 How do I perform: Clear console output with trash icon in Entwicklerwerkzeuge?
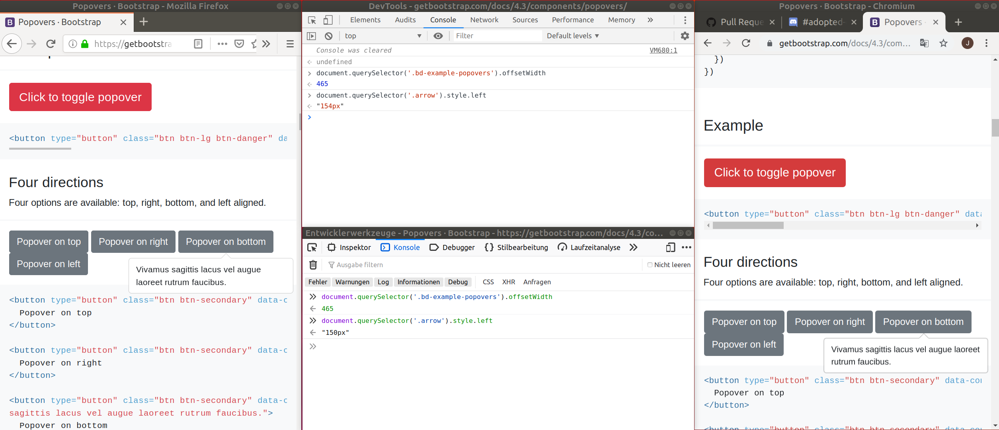pos(313,264)
